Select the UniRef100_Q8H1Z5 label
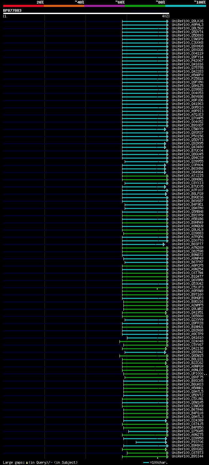This screenshot has width=209, height=465. pyautogui.click(x=187, y=86)
